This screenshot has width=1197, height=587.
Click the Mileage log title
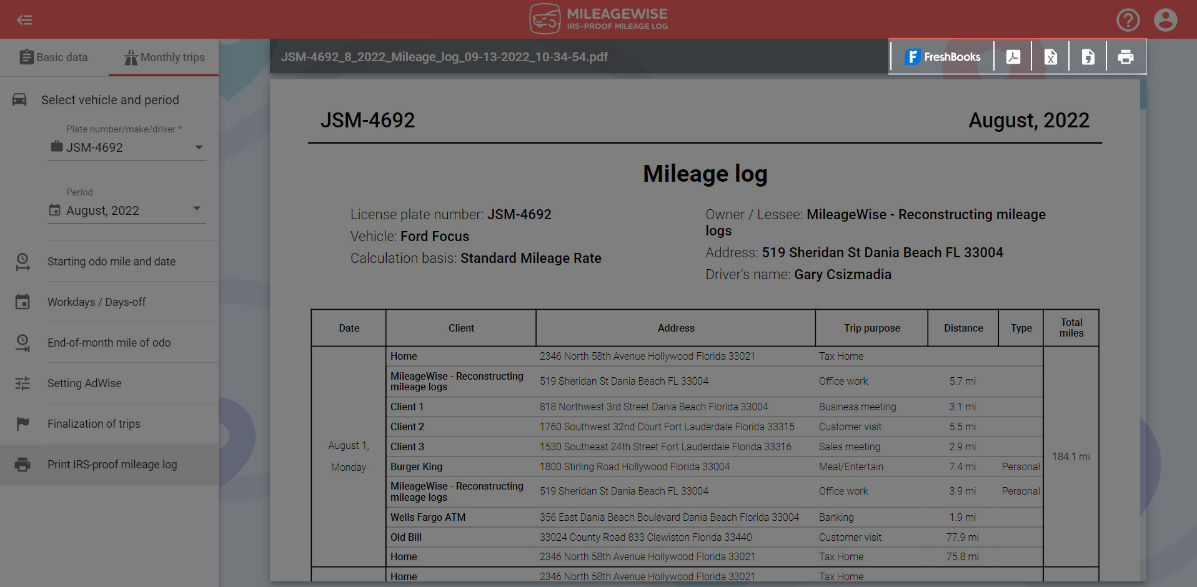(705, 174)
